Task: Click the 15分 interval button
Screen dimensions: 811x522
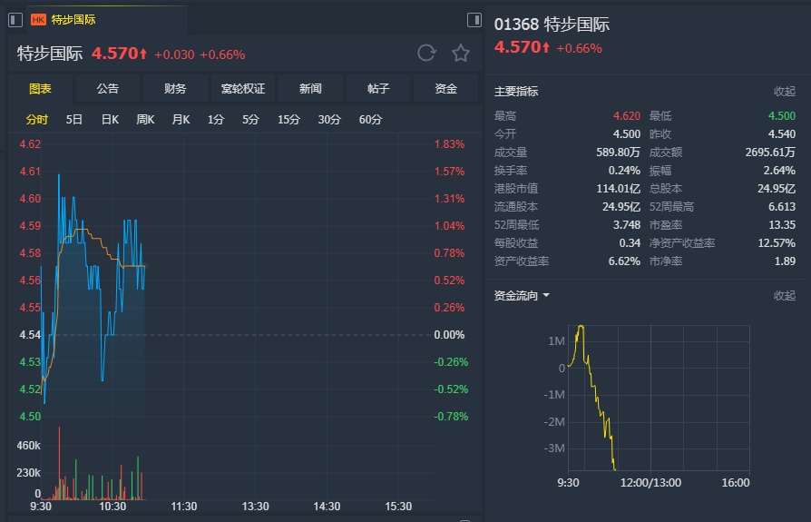Action: pos(288,120)
